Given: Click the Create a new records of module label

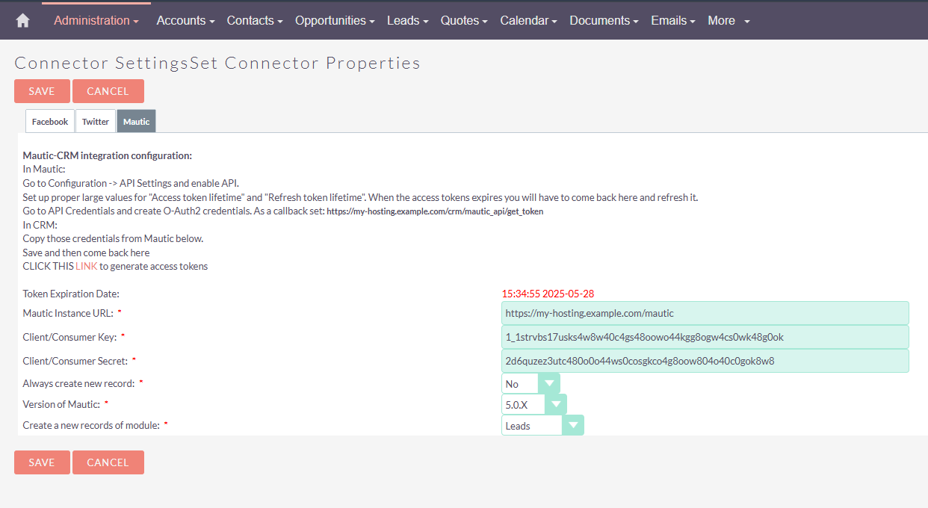Looking at the screenshot, I should (91, 425).
